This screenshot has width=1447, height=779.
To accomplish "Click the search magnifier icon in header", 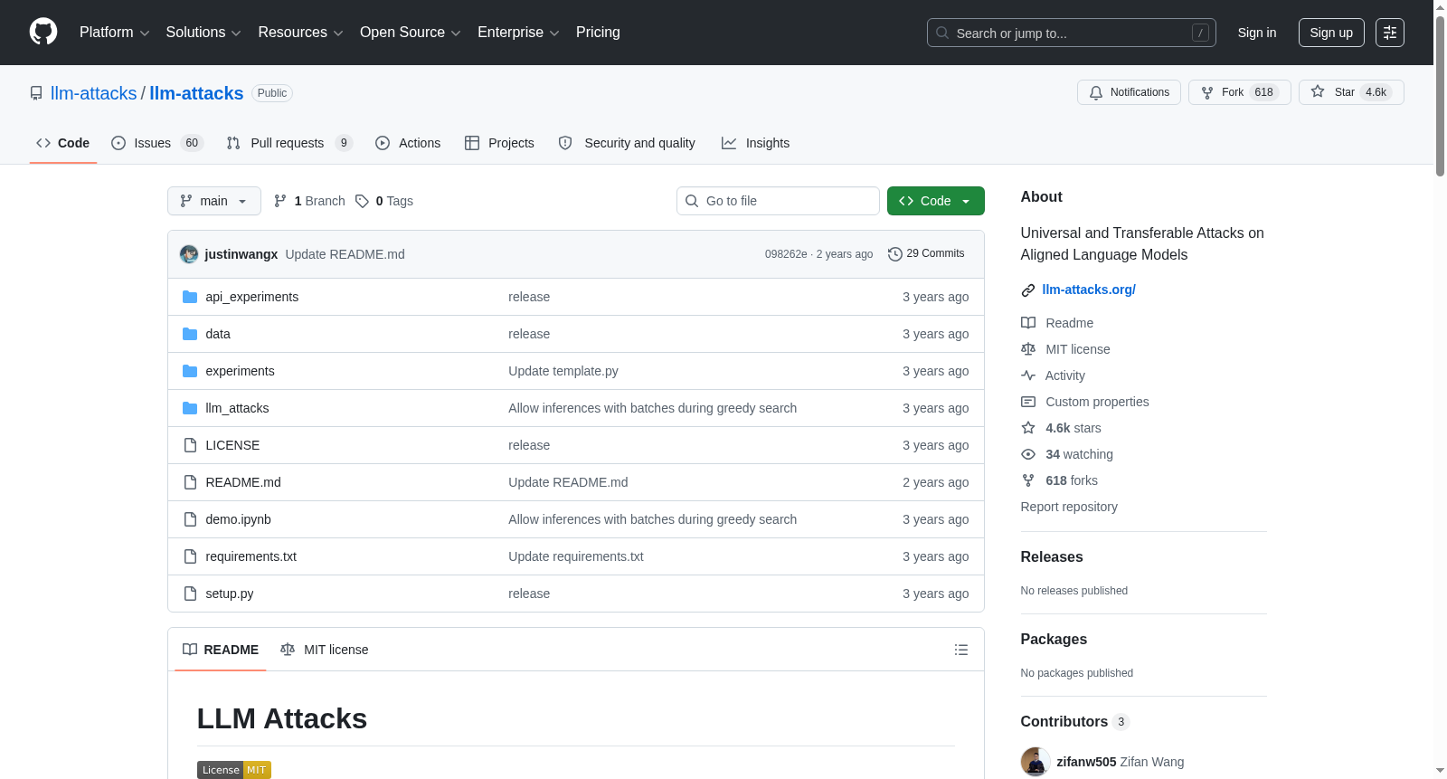I will (942, 33).
